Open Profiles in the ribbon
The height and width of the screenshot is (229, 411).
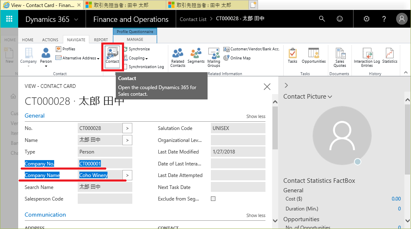tap(65, 49)
